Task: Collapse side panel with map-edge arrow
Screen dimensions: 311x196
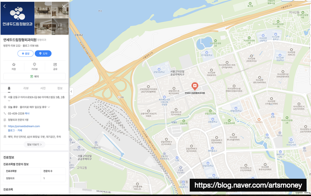Action: (x=71, y=91)
